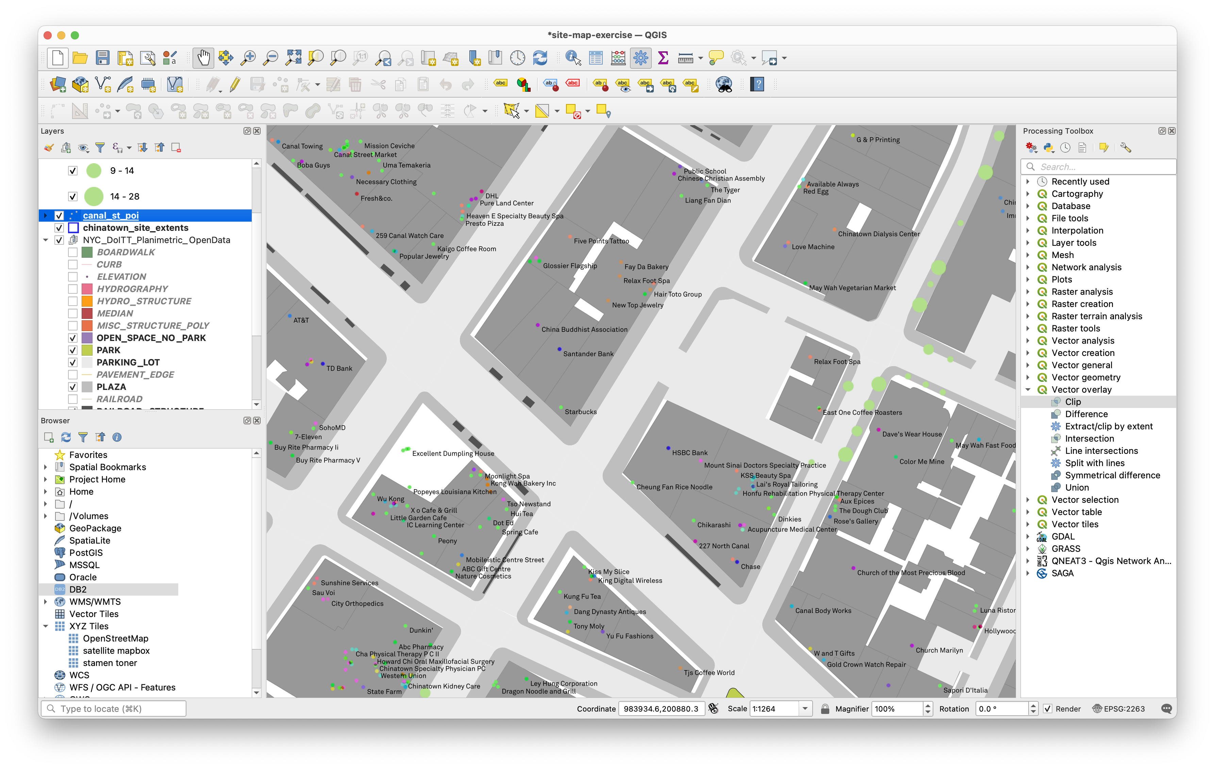Select the Pan Map hand tool
The height and width of the screenshot is (769, 1215).
(x=203, y=58)
